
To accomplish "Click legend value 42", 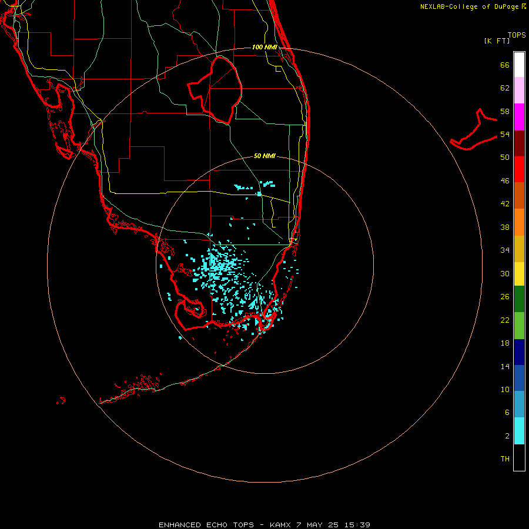I will click(x=505, y=204).
